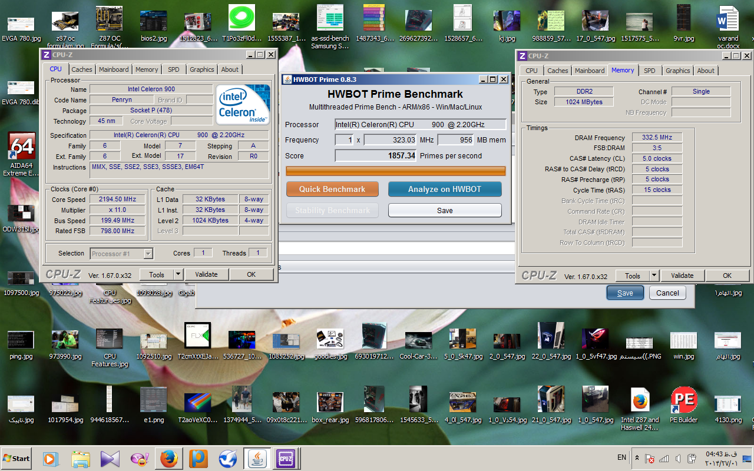Click the Intel Celeron inside logo
The height and width of the screenshot is (471, 754).
(243, 105)
